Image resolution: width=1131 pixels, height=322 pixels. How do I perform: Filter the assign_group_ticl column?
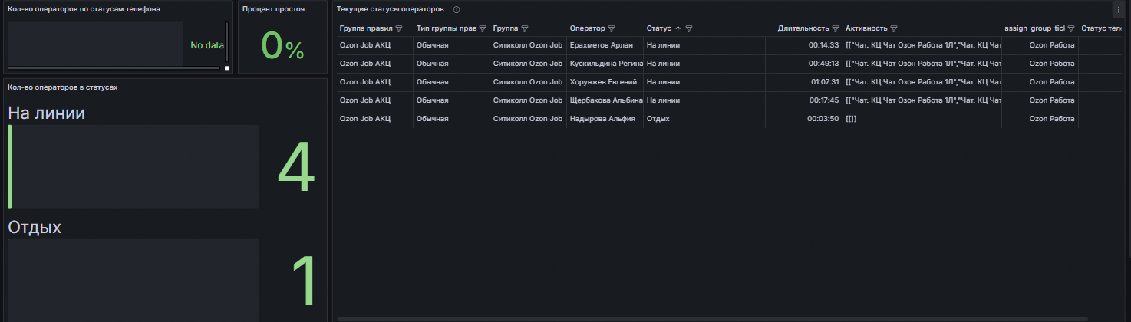coord(1070,28)
